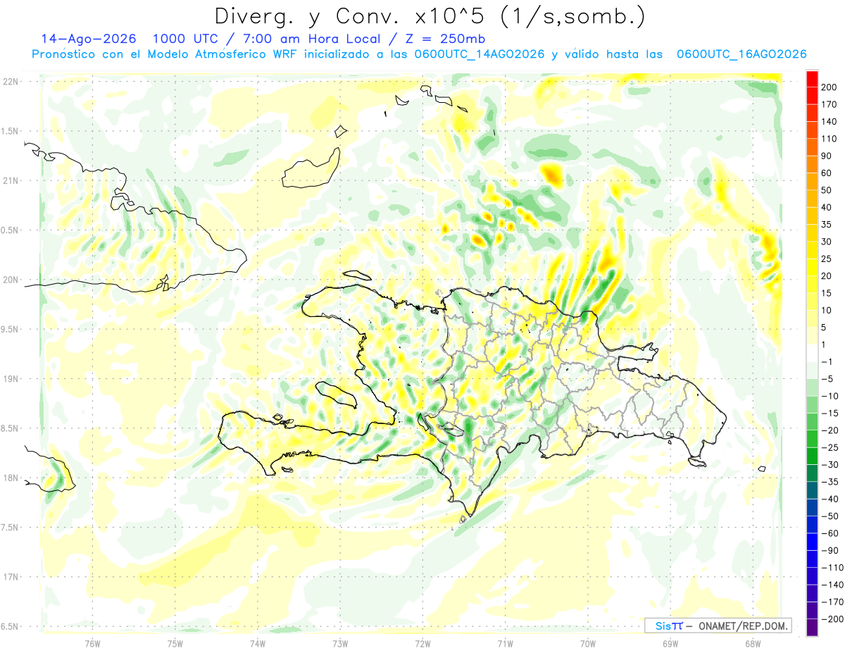Screen dimensions: 845x653
Task: Click the '22N' latitude label
Action: [x=11, y=82]
